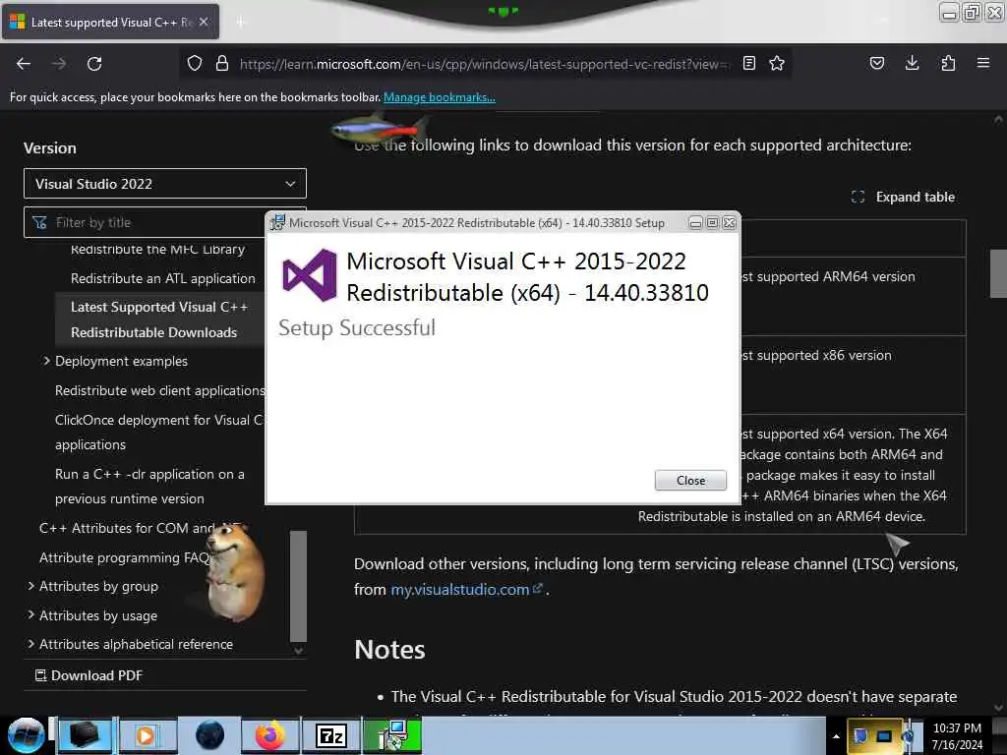Viewport: 1007px width, 755px height.
Task: Select the Latest supported Visual C++ tab
Action: (110, 23)
